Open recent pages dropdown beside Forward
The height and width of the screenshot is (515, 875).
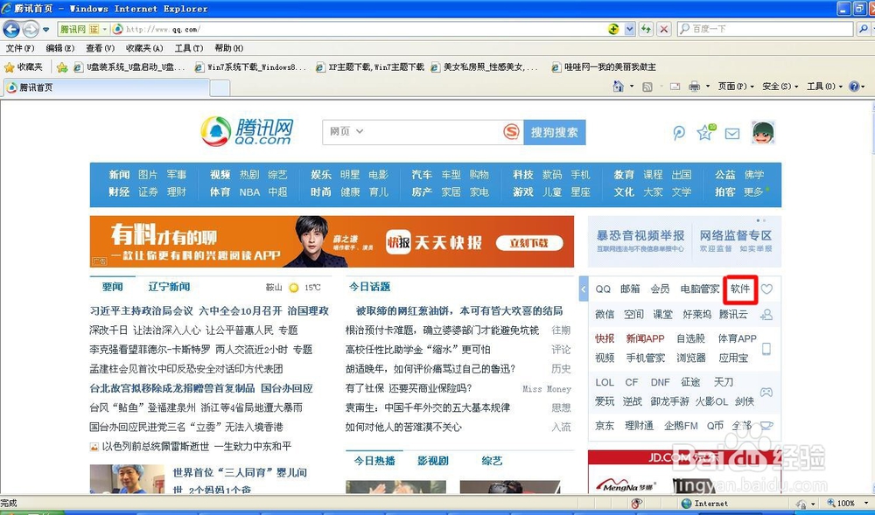click(x=45, y=29)
